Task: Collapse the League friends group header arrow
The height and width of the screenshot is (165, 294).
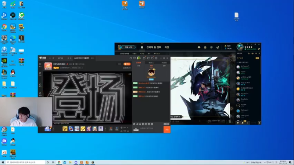Action: [237, 62]
